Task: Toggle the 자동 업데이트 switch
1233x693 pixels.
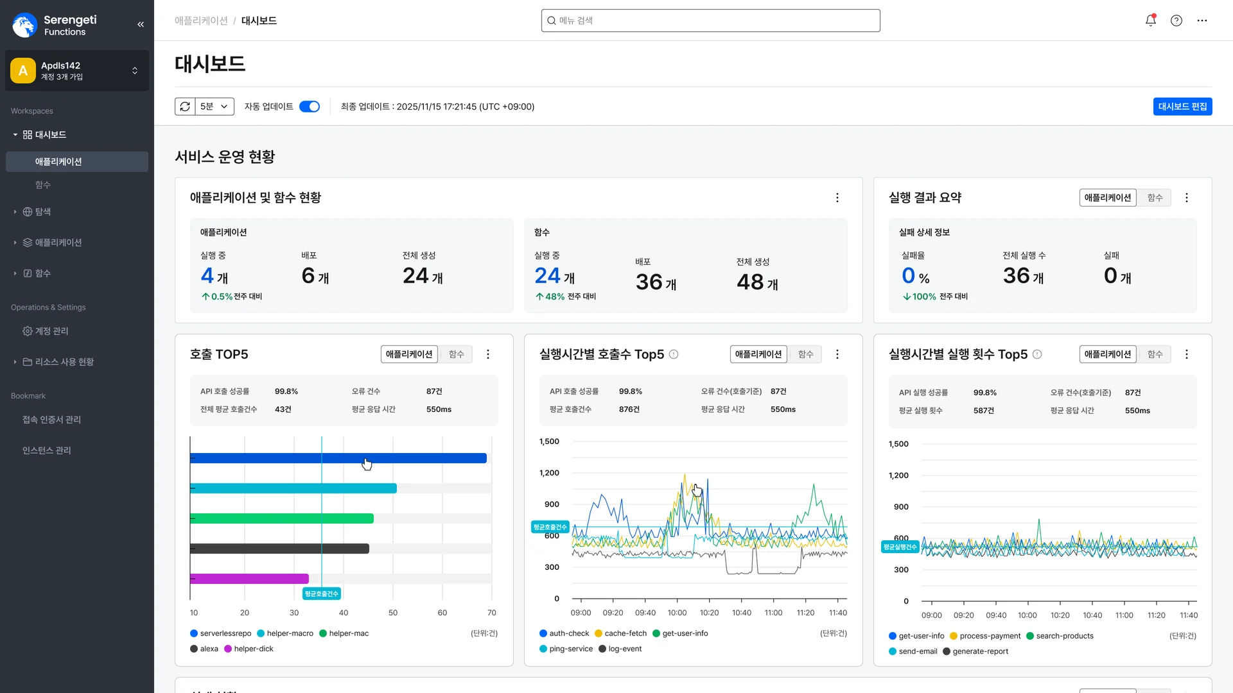Action: 310,107
